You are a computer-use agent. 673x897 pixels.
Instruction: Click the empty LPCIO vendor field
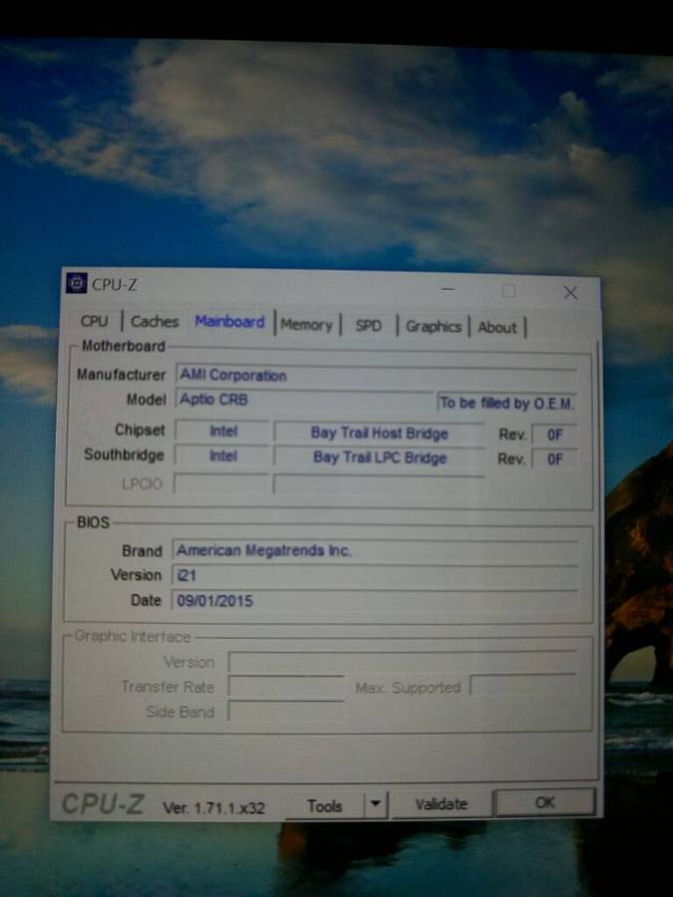221,483
